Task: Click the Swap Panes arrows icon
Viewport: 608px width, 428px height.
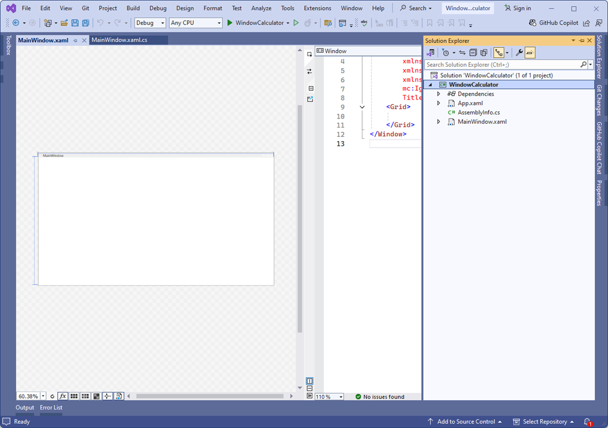Action: point(310,72)
